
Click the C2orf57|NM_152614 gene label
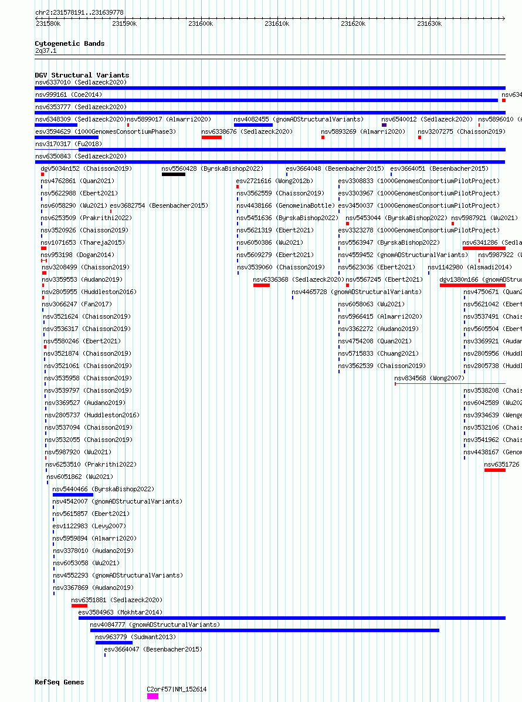tap(177, 690)
